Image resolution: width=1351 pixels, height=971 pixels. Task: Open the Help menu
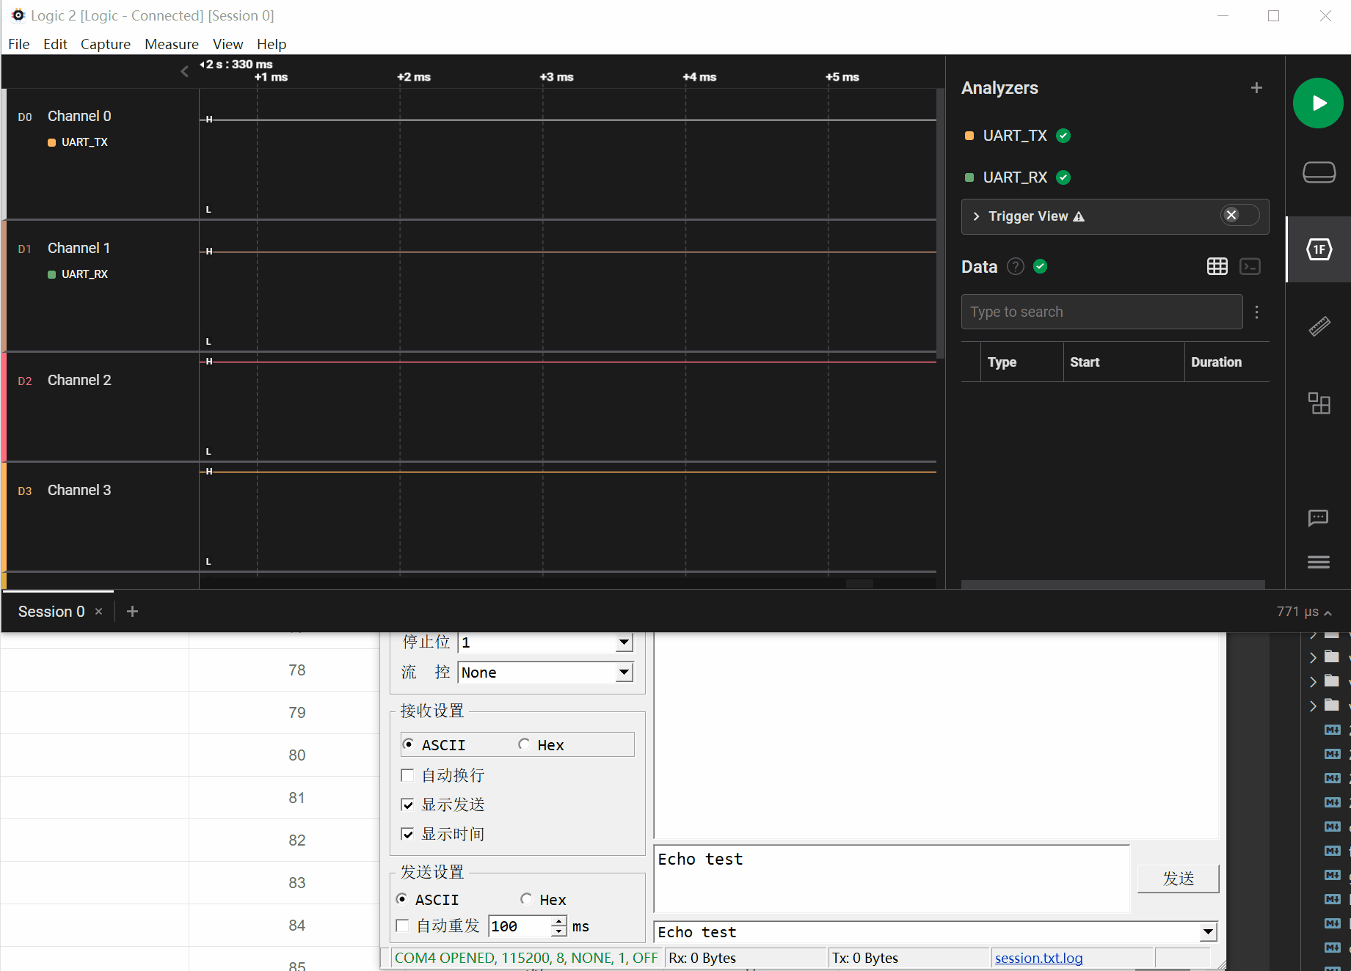(x=272, y=44)
